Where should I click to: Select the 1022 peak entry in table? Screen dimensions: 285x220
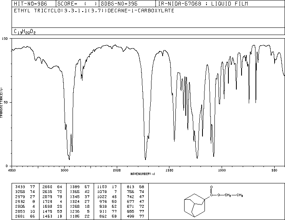point(107,197)
